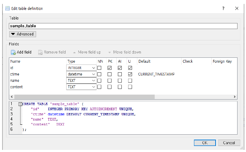Viewport: 246px width, 152px height.
Task: Click the help question mark button
Action: coord(223,8)
